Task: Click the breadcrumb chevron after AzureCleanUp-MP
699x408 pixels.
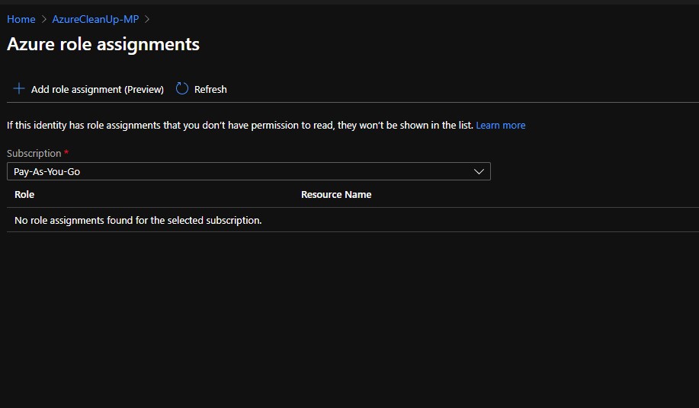Action: pyautogui.click(x=147, y=19)
